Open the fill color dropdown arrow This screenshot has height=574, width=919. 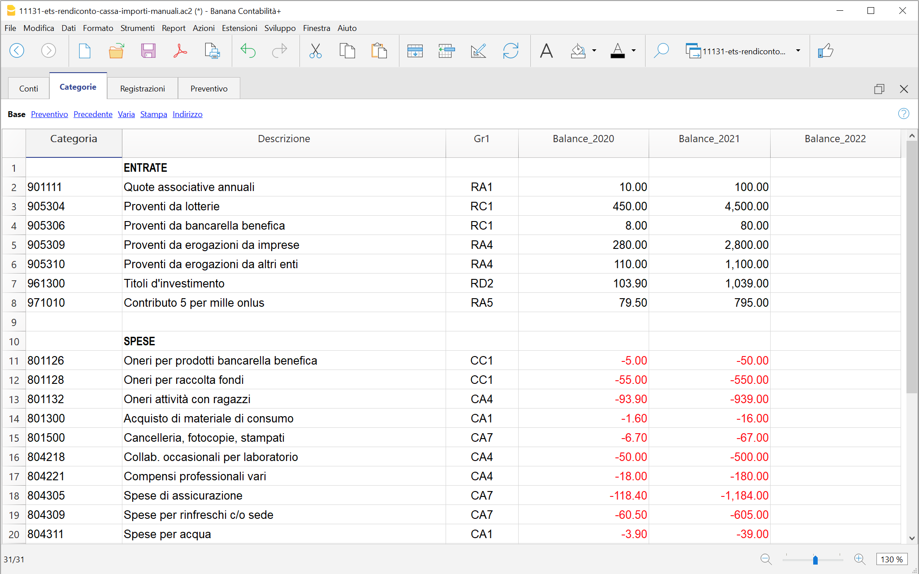(x=594, y=51)
